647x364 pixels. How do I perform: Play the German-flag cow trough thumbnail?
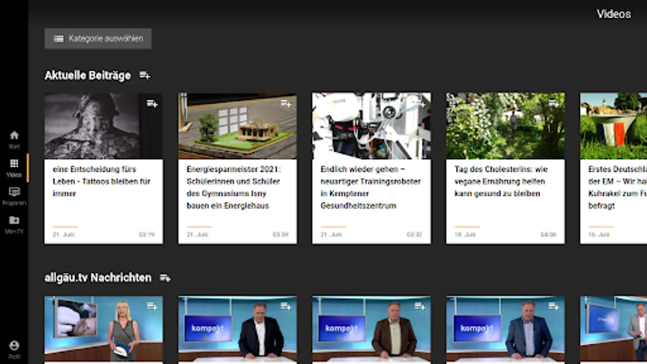pos(613,126)
